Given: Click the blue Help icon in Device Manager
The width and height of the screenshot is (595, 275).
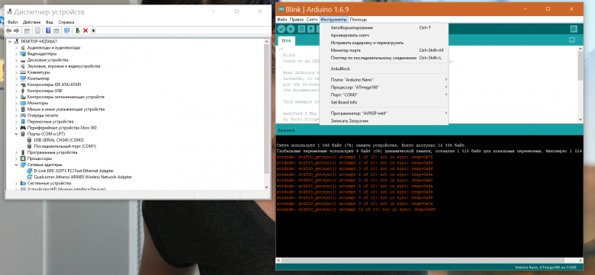Looking at the screenshot, I should (x=48, y=30).
